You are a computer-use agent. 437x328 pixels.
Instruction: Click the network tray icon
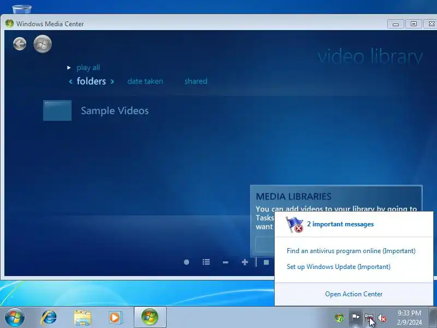tap(368, 318)
